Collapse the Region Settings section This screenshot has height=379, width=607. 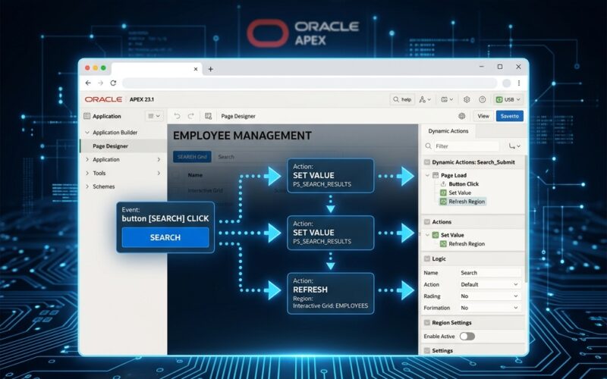pyautogui.click(x=427, y=323)
